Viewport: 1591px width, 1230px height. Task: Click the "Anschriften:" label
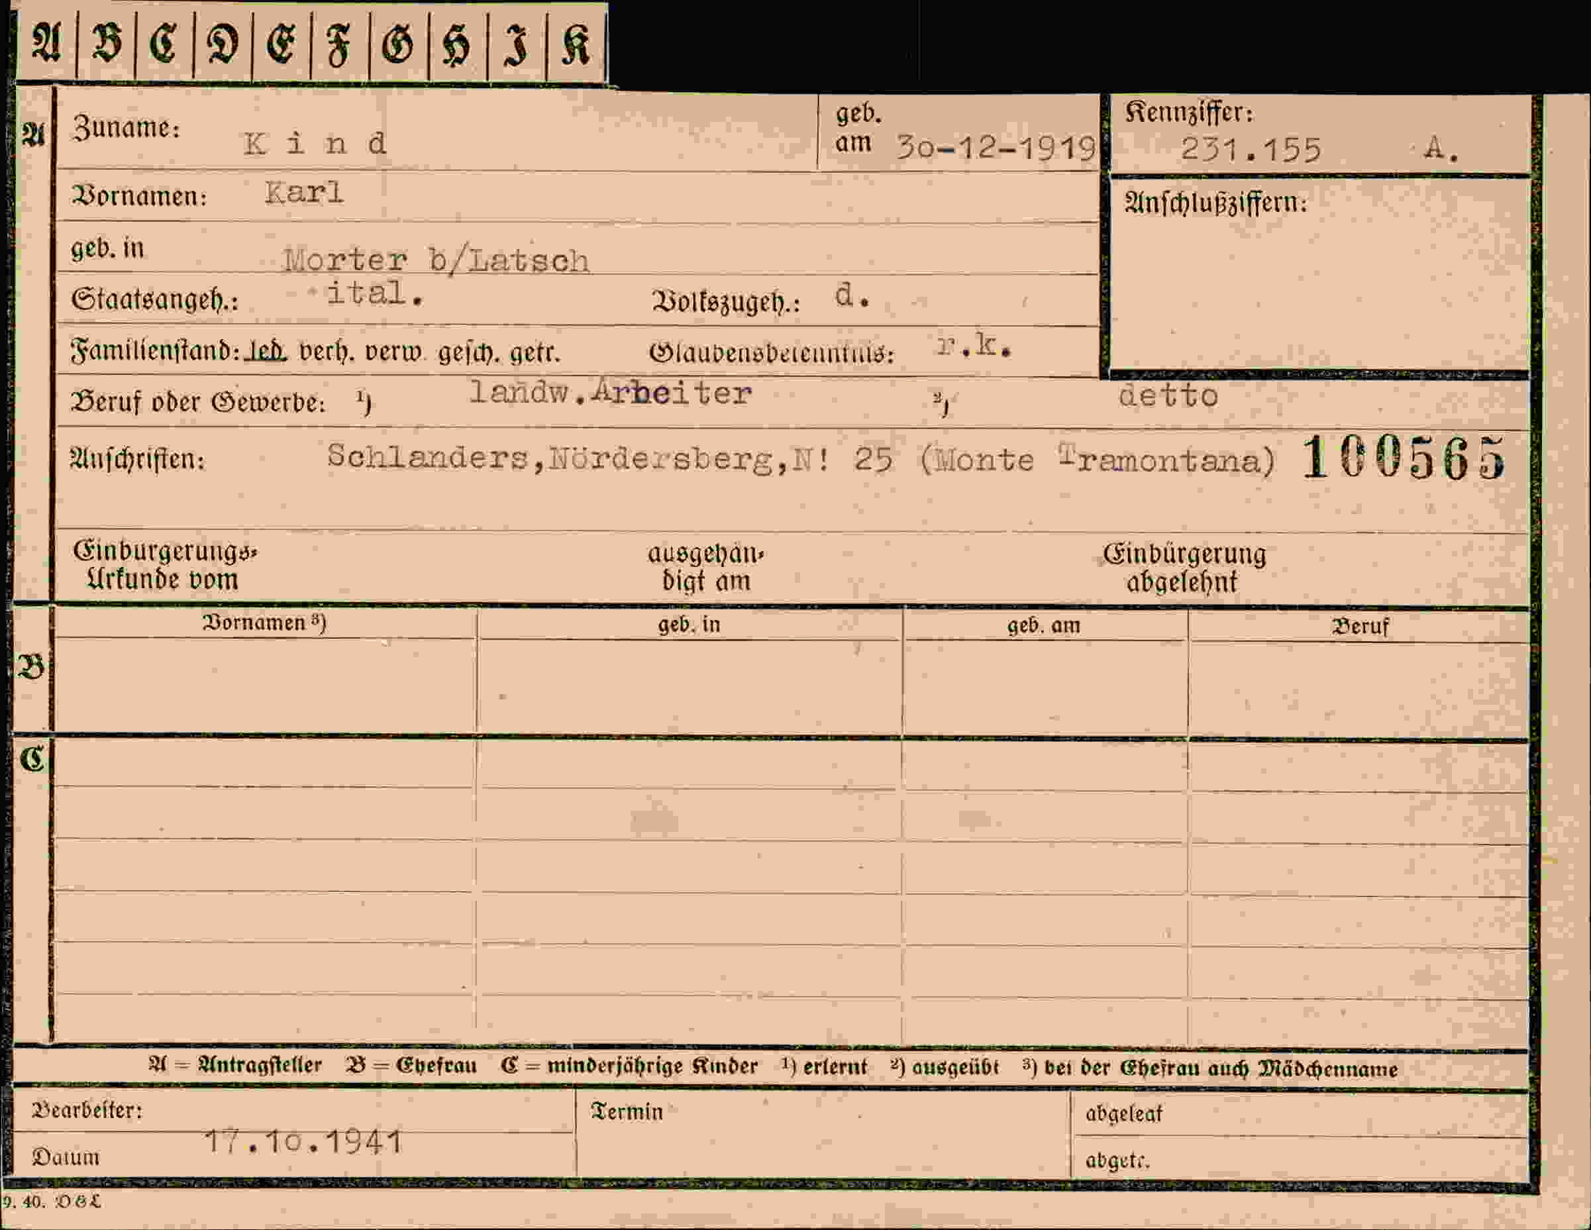137,459
